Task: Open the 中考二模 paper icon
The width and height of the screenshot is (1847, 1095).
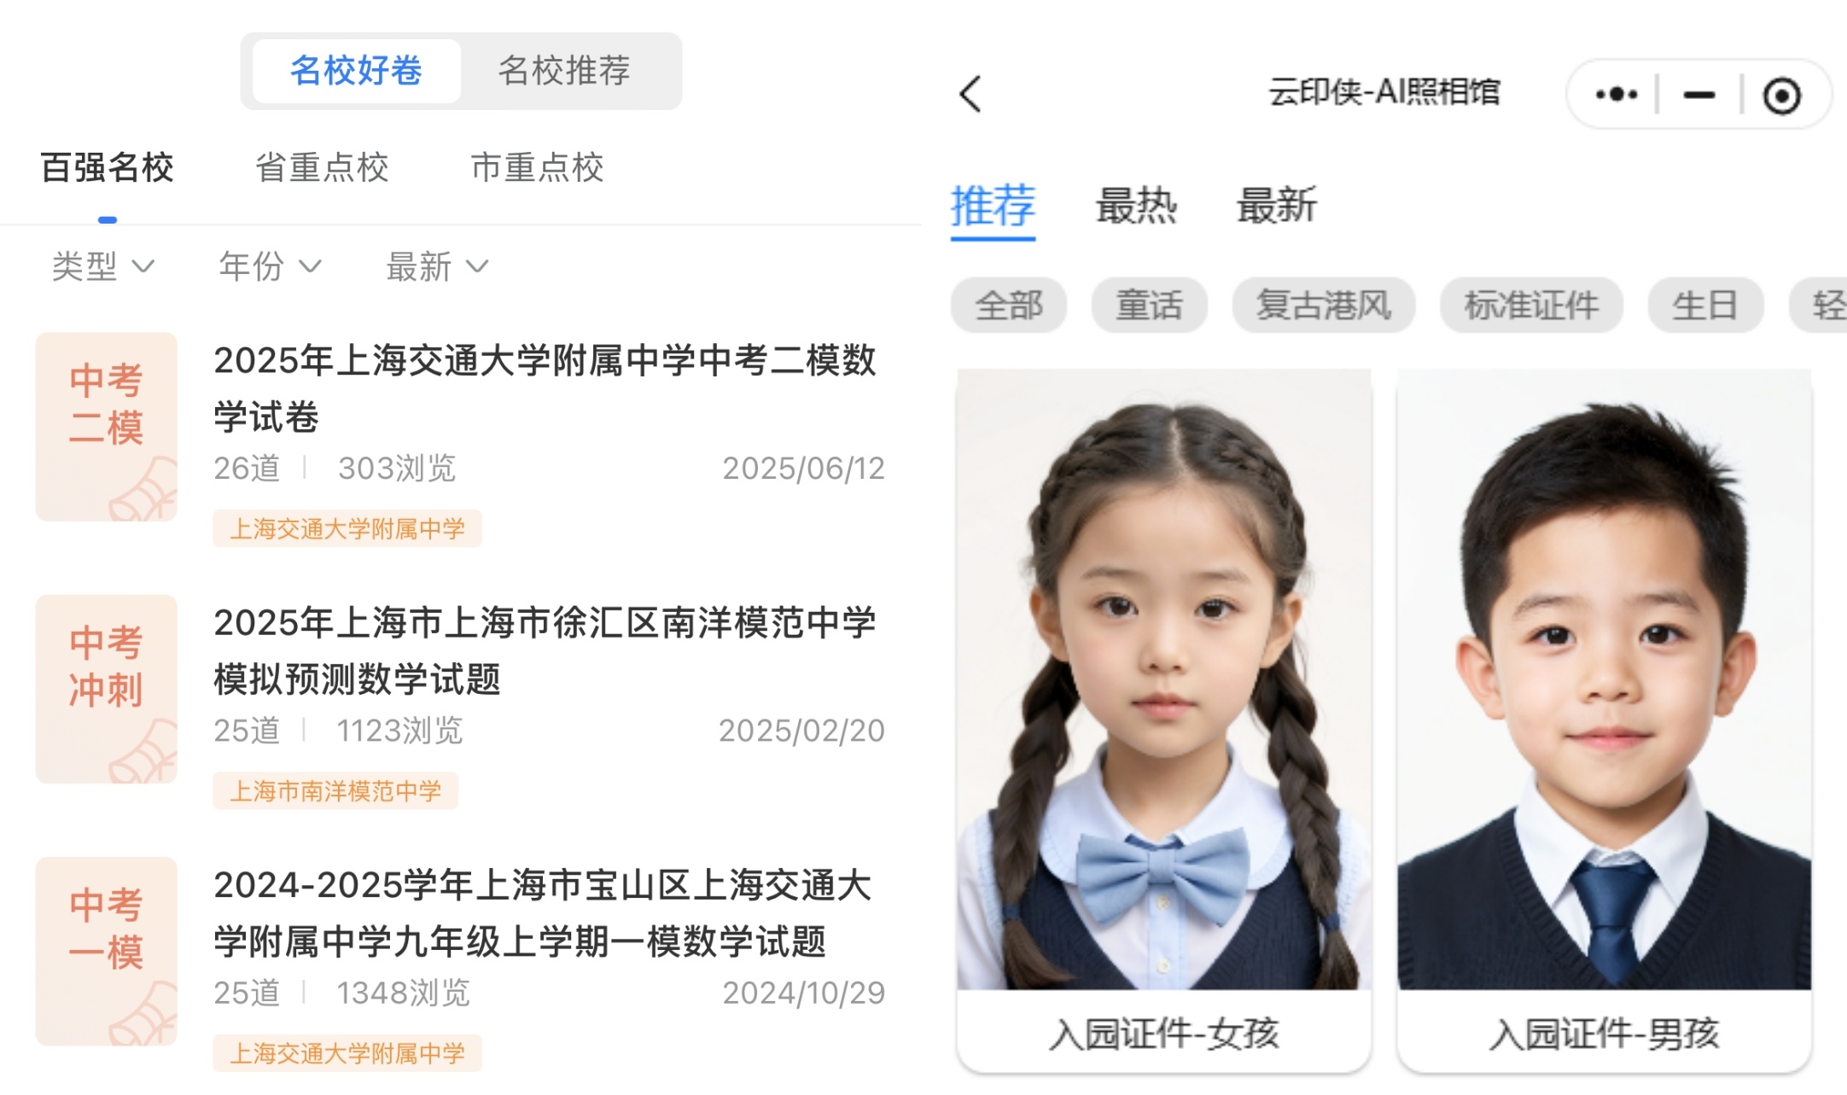Action: [106, 427]
